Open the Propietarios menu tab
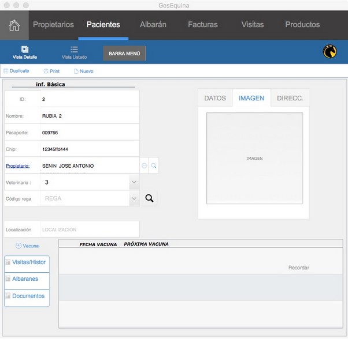The width and height of the screenshot is (348, 346). click(x=53, y=25)
